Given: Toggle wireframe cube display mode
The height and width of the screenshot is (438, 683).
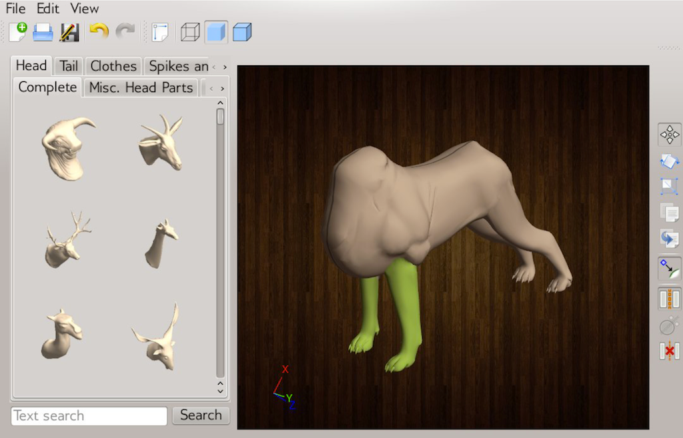Looking at the screenshot, I should click(x=190, y=31).
